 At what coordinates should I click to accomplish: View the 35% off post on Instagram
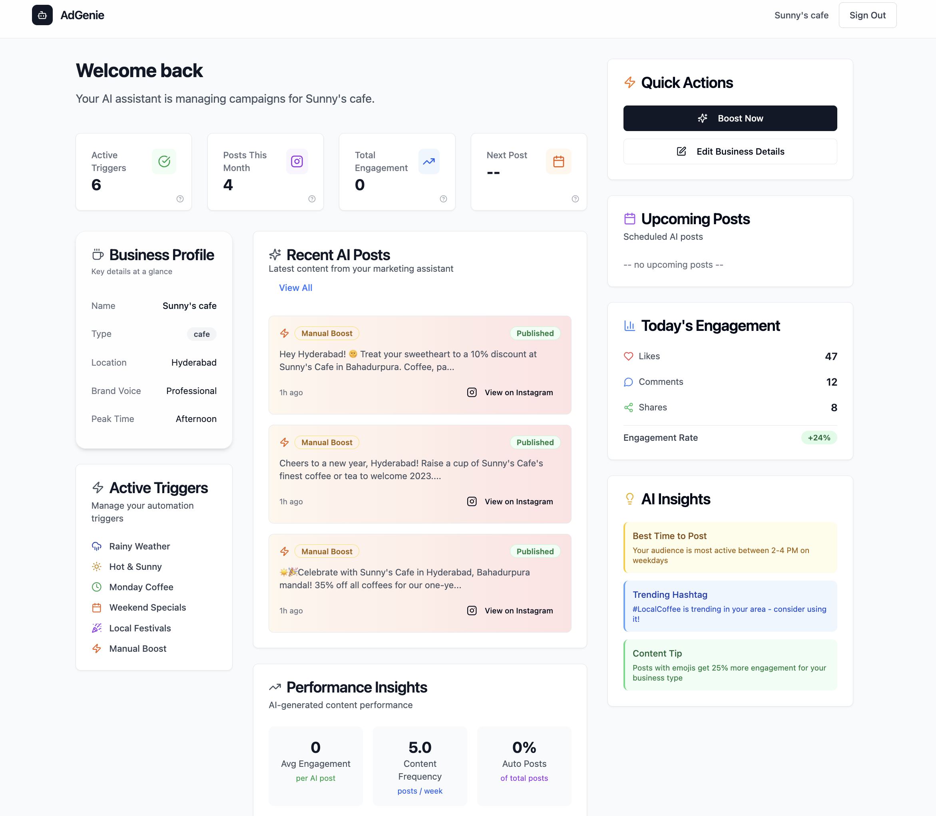[x=510, y=611]
